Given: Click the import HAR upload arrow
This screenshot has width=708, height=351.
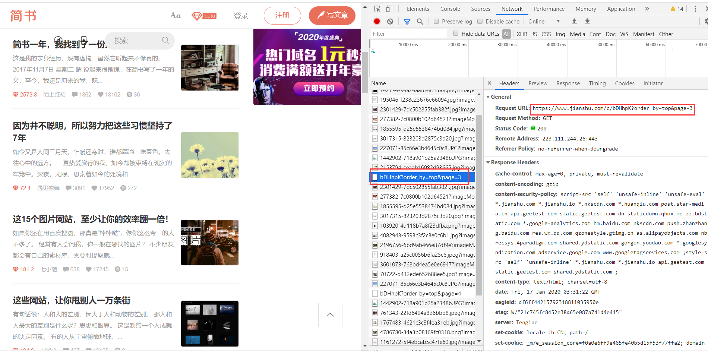Looking at the screenshot, I should coord(574,21).
